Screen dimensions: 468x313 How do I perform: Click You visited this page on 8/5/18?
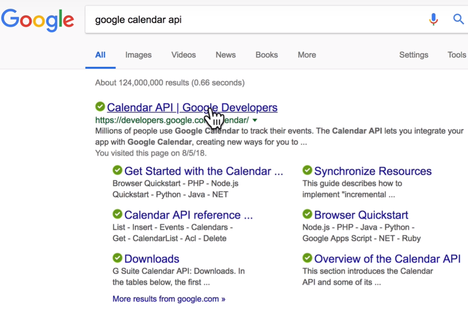(151, 153)
